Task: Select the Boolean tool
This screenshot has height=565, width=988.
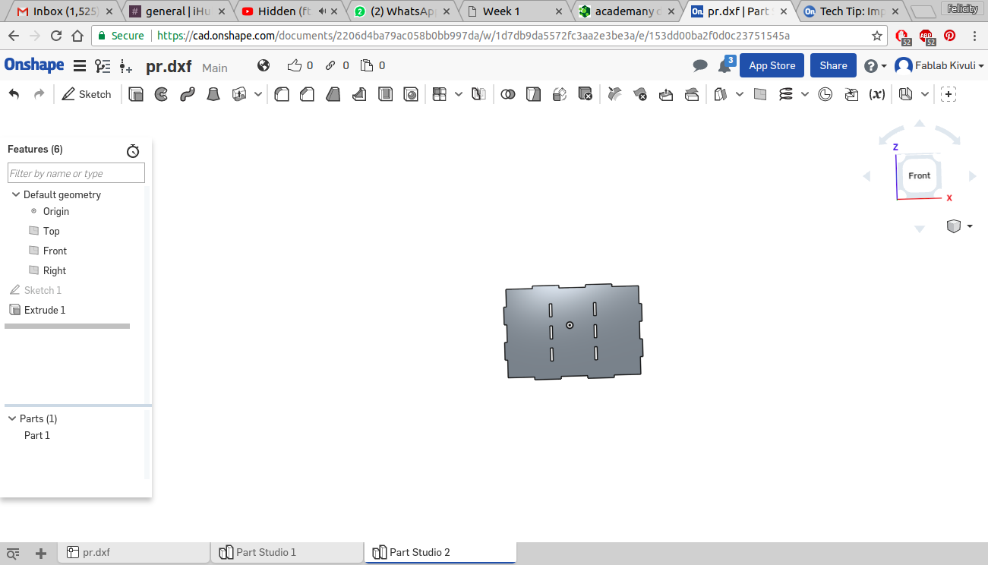Action: click(509, 94)
